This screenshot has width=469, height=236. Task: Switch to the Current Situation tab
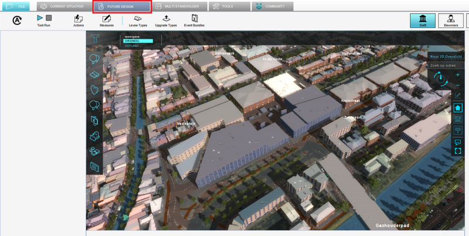(62, 6)
